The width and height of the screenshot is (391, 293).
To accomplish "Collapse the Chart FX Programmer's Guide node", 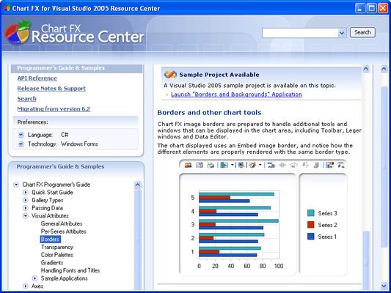I will coord(16,185).
